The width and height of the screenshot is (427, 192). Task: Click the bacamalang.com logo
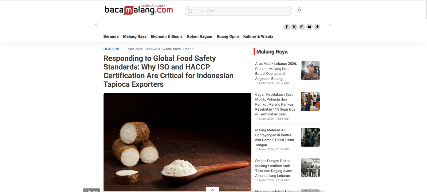[139, 10]
